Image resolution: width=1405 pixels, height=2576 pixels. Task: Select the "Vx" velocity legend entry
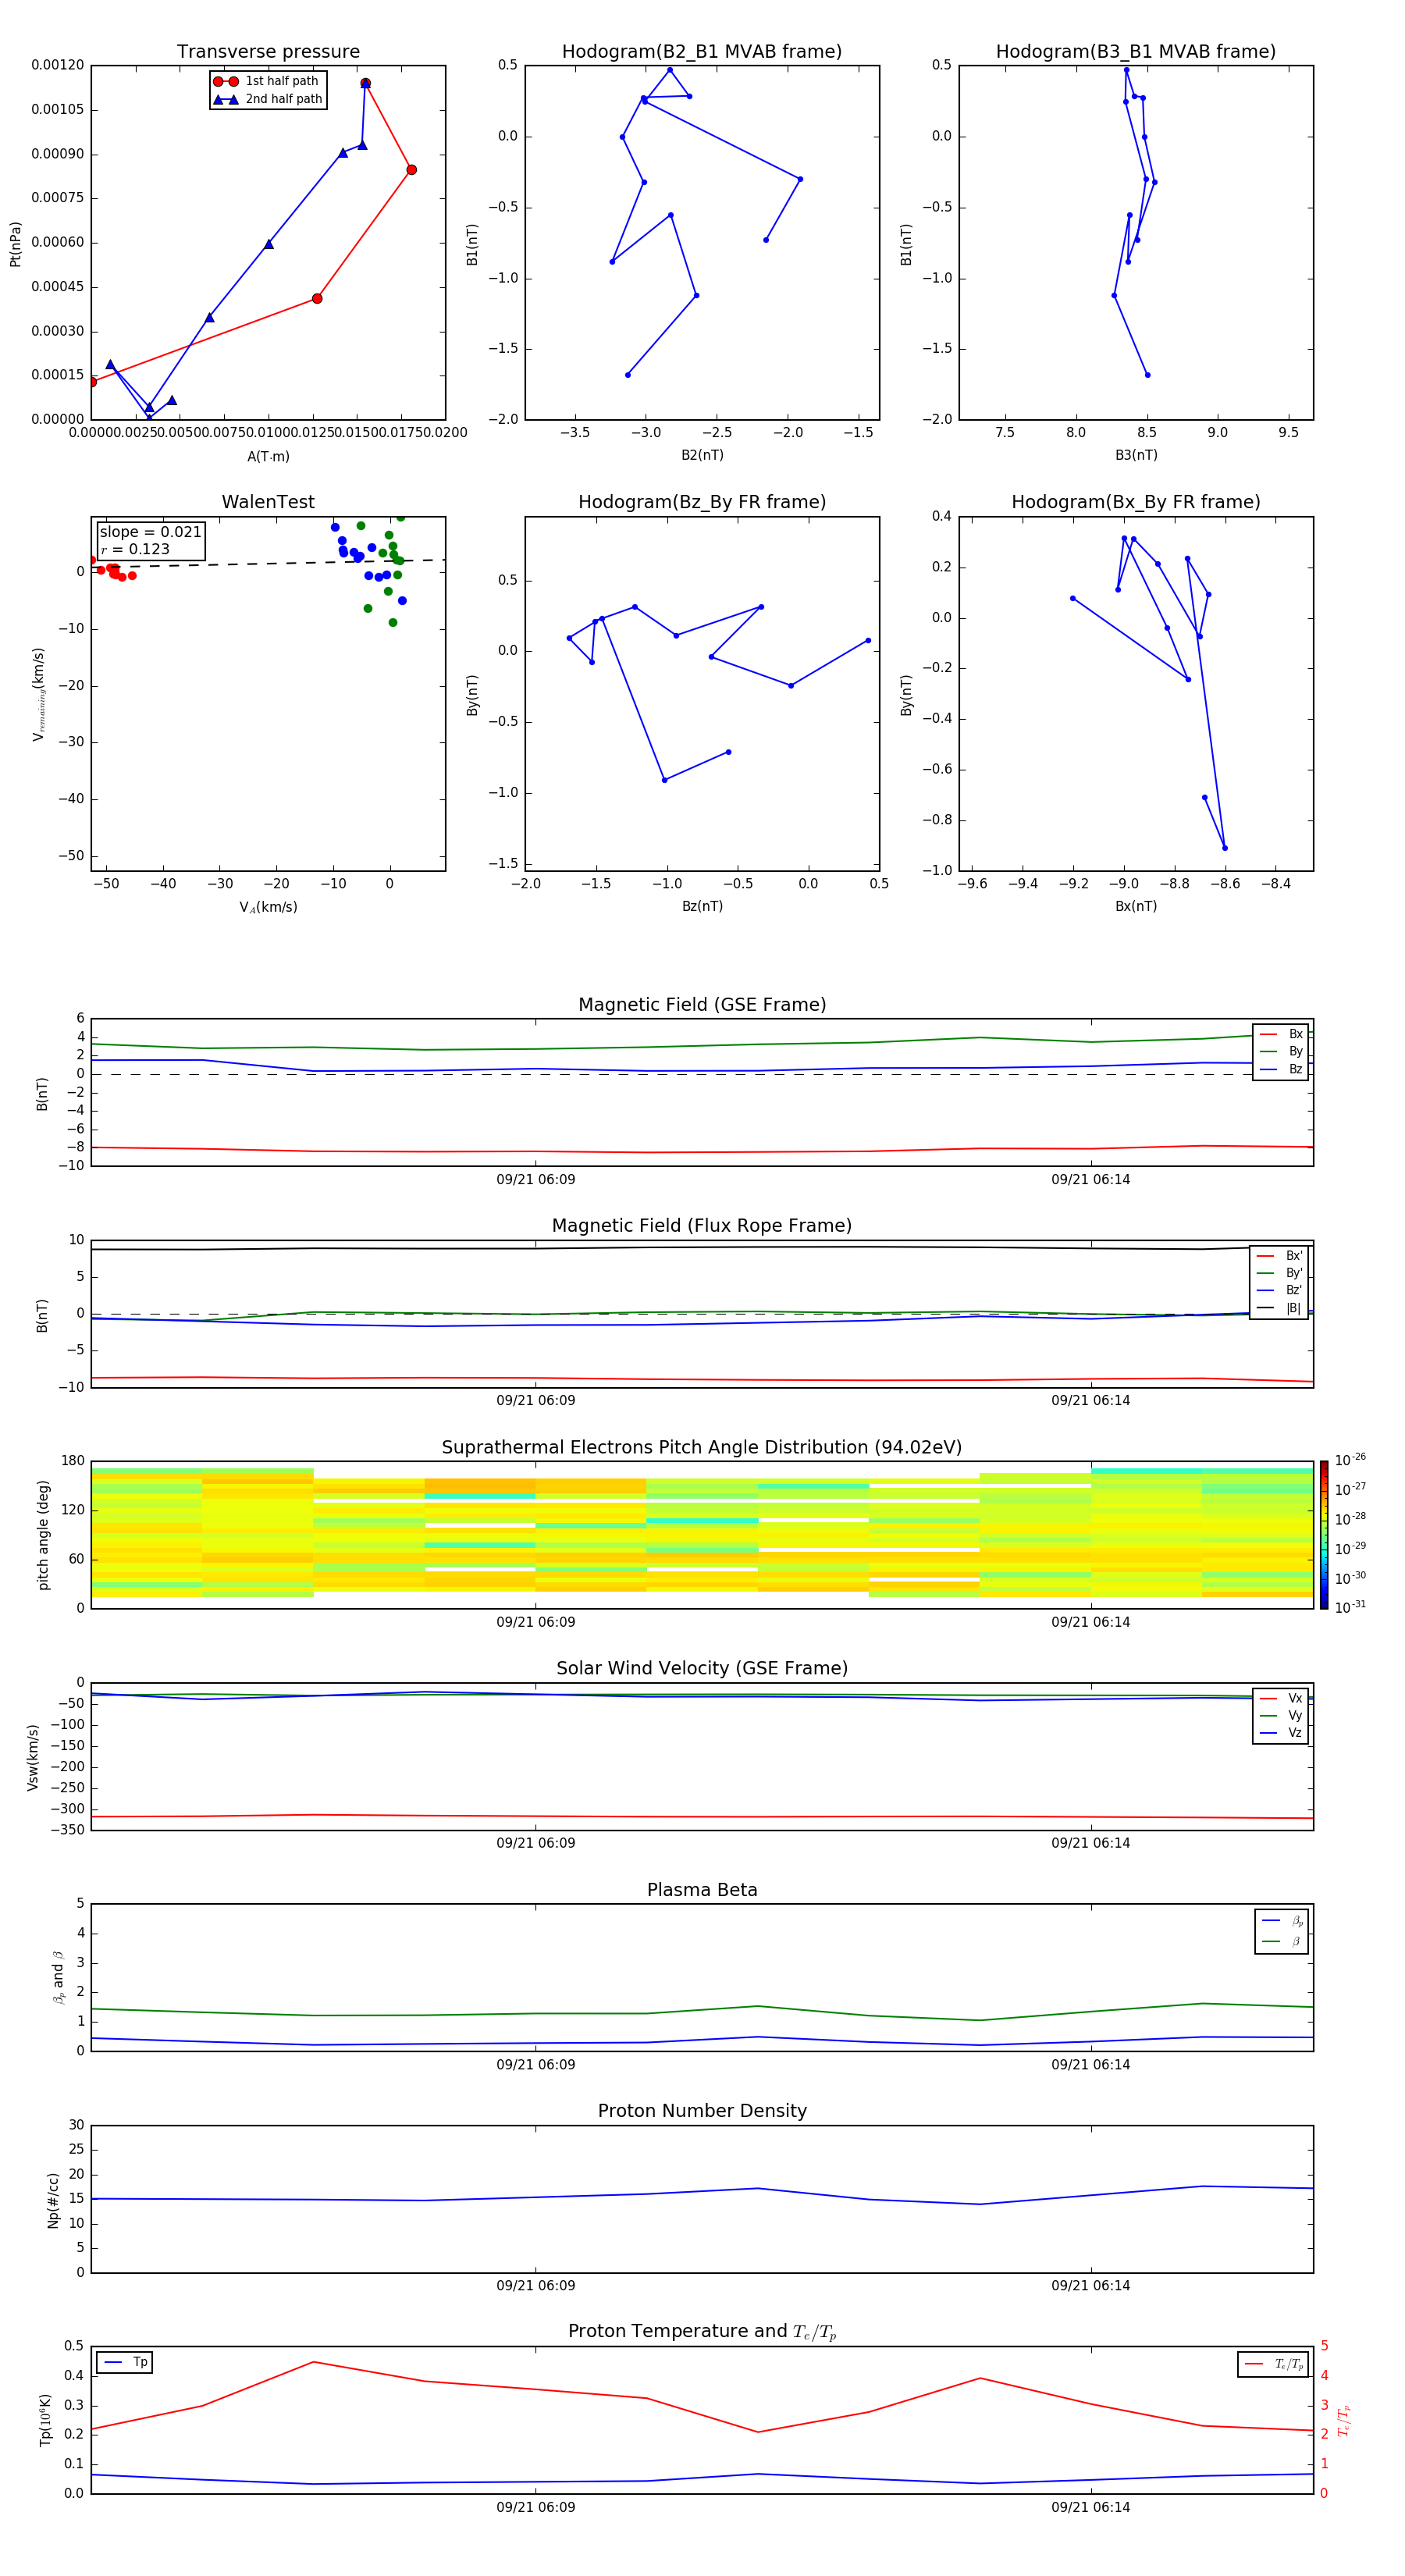pyautogui.click(x=1281, y=1698)
